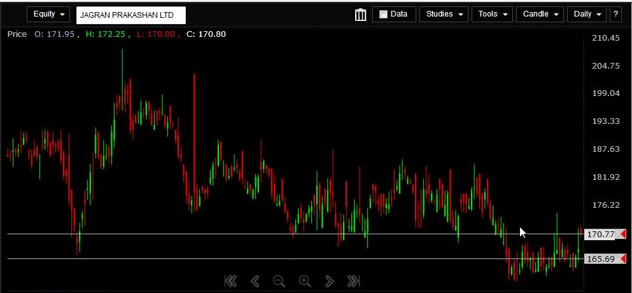Enable the Data checkbox
The height and width of the screenshot is (293, 632).
click(384, 15)
